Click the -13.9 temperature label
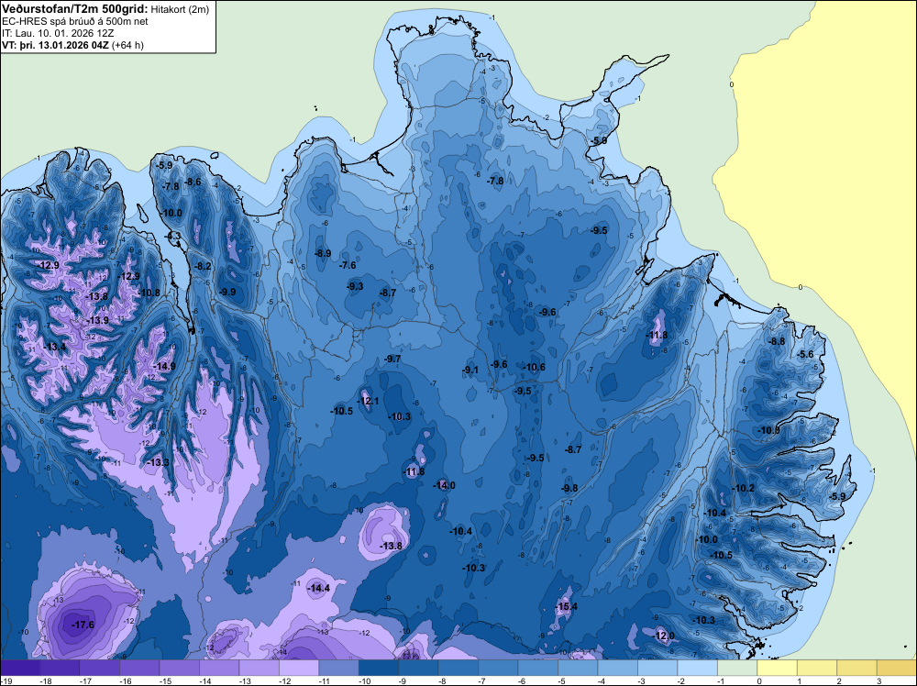The height and width of the screenshot is (686, 917). coord(97,320)
